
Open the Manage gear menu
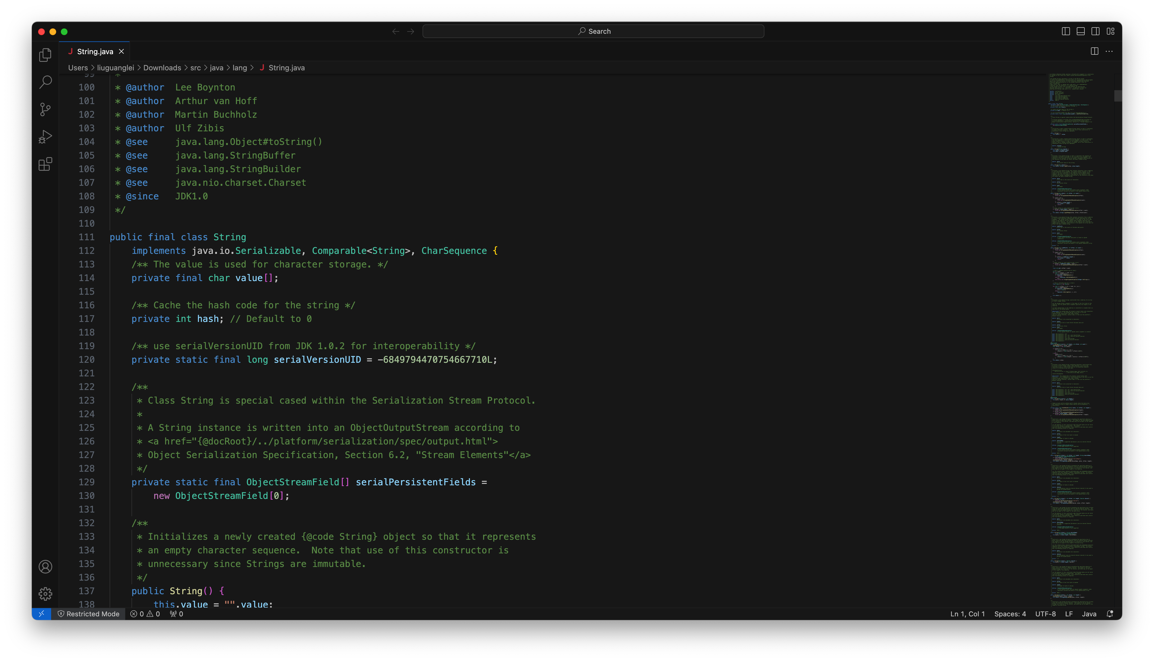pyautogui.click(x=45, y=594)
